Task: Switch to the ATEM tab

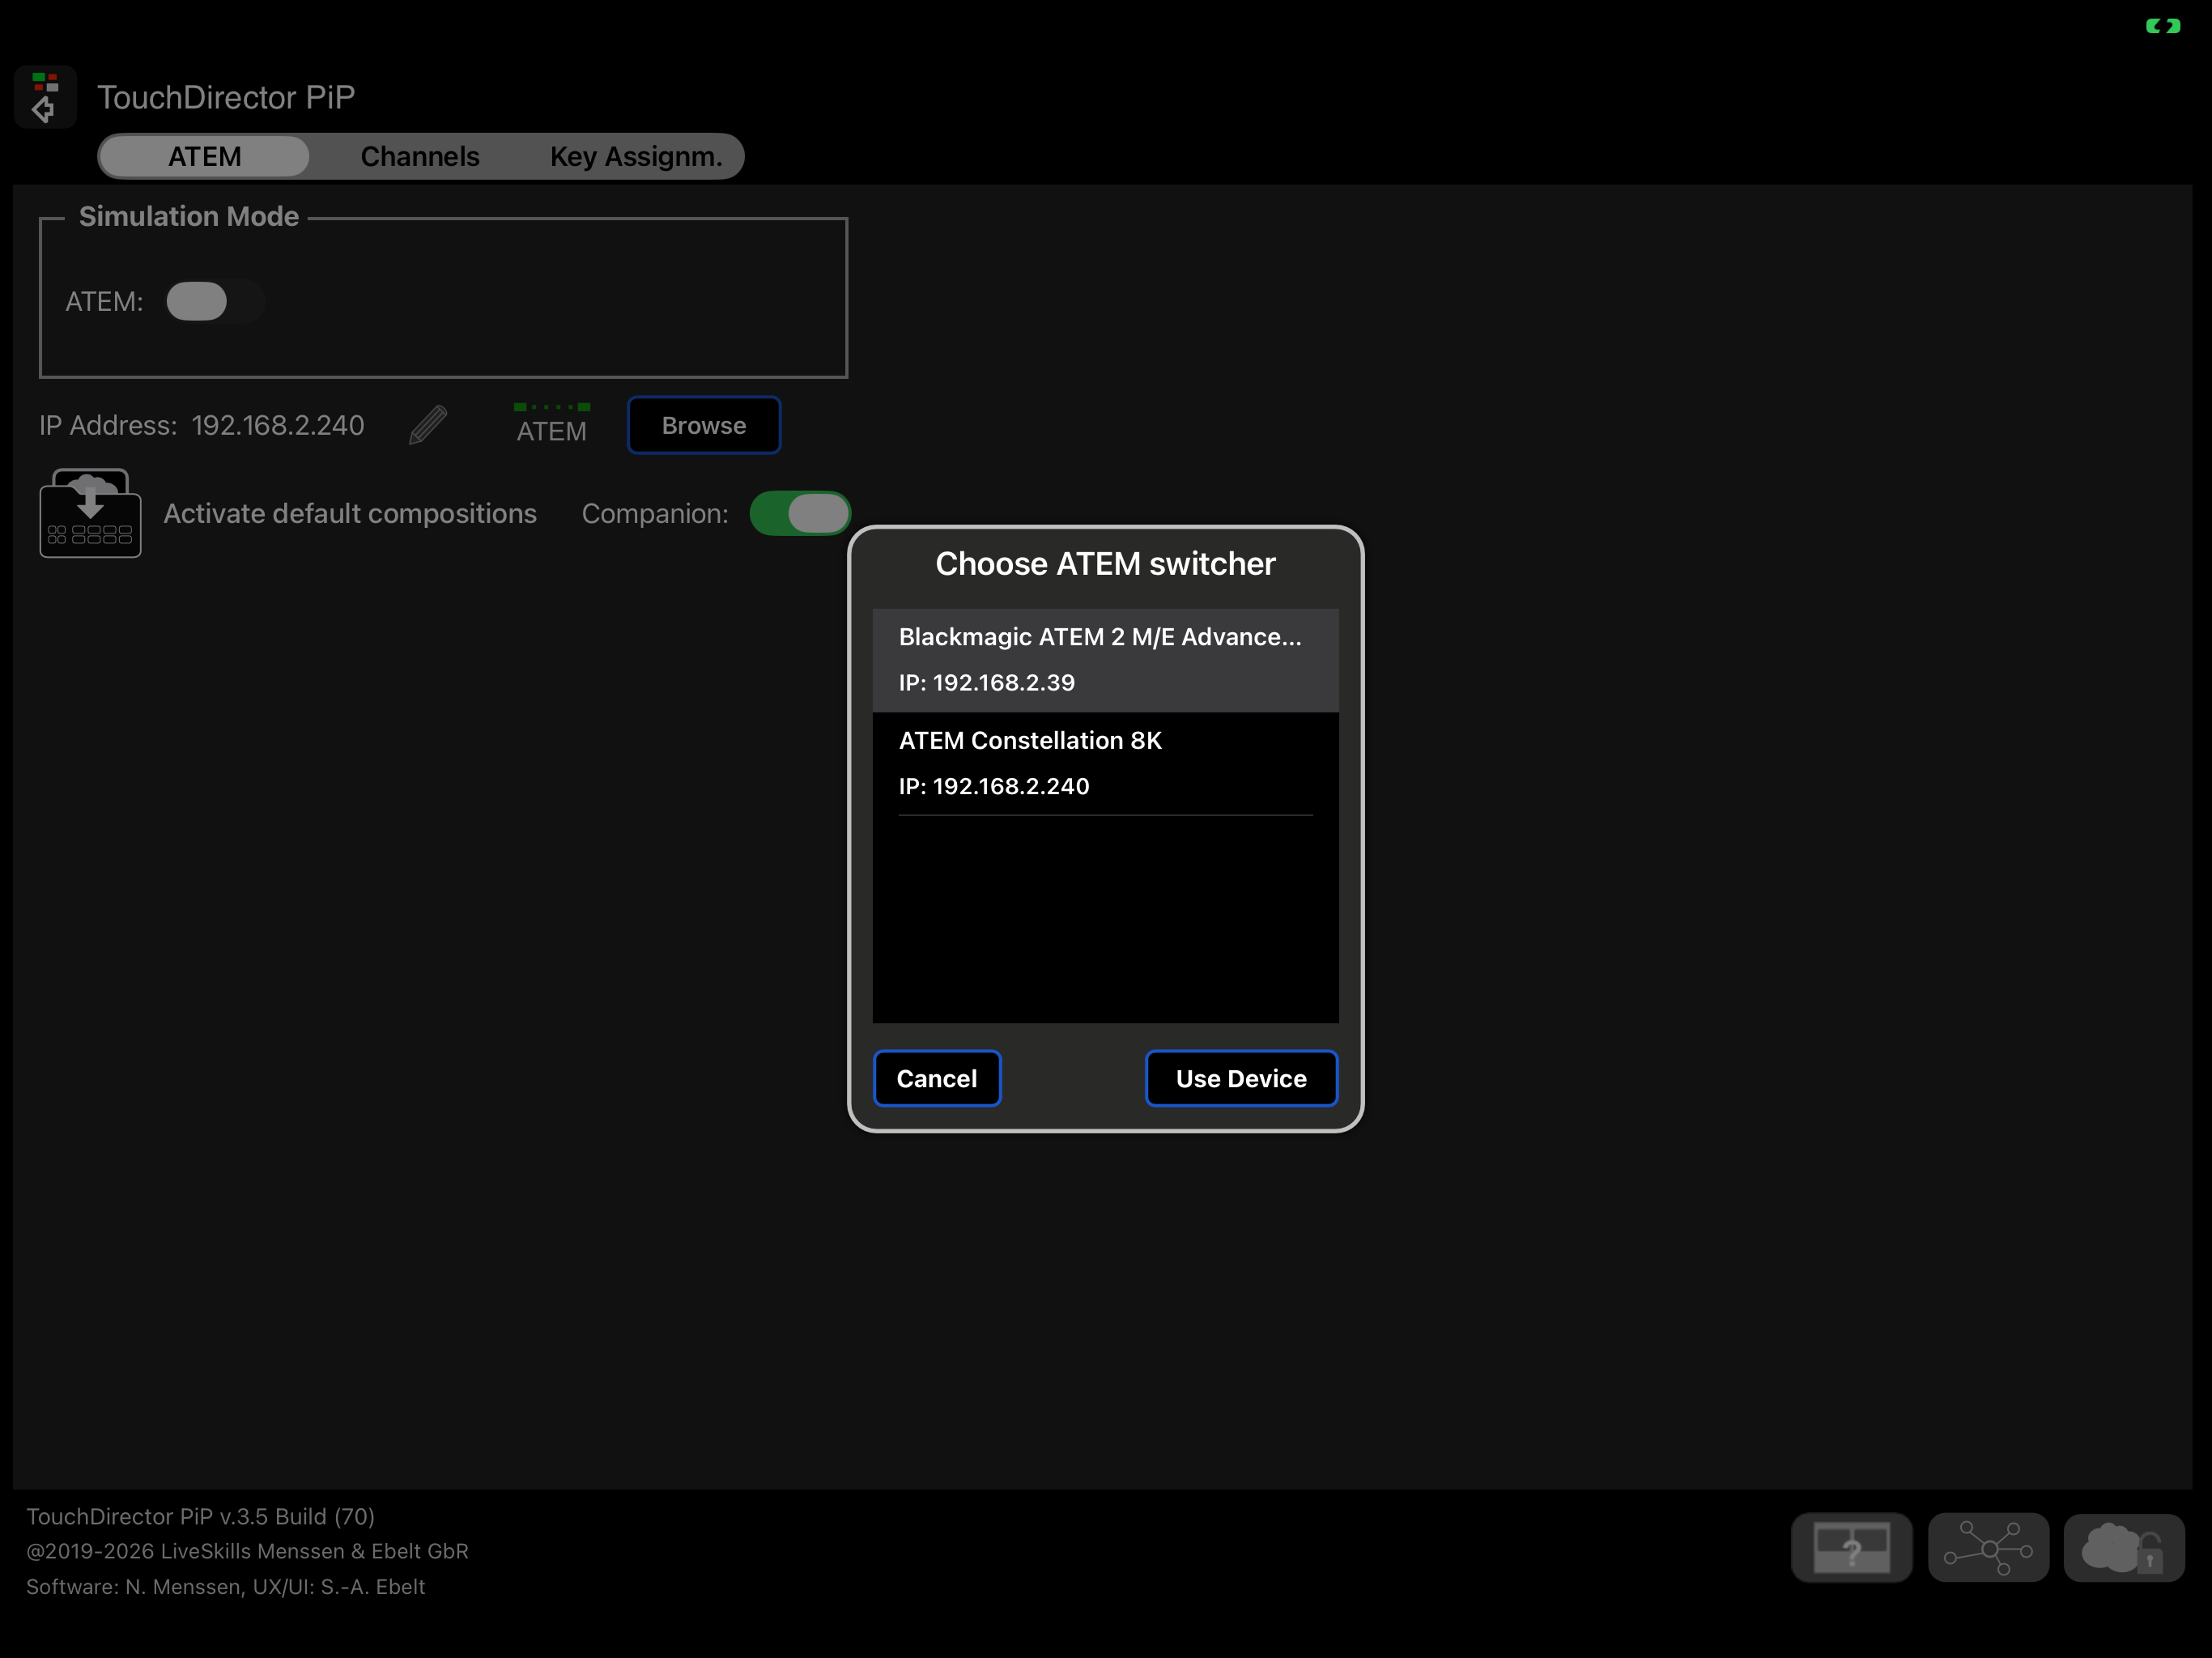Action: pos(205,157)
